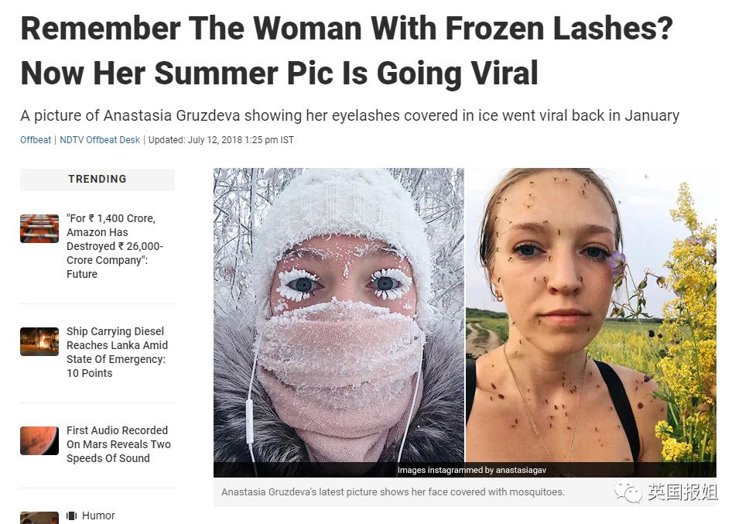Open the 'For ₹1,400 Crore, Amazon' headline
The height and width of the screenshot is (524, 742).
coord(115,246)
